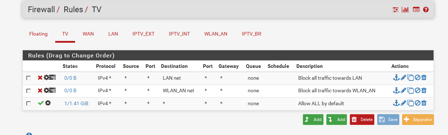Viewport: 448px width, 135px height.
Task: Switch to the WAN rules tab
Action: [x=88, y=34]
